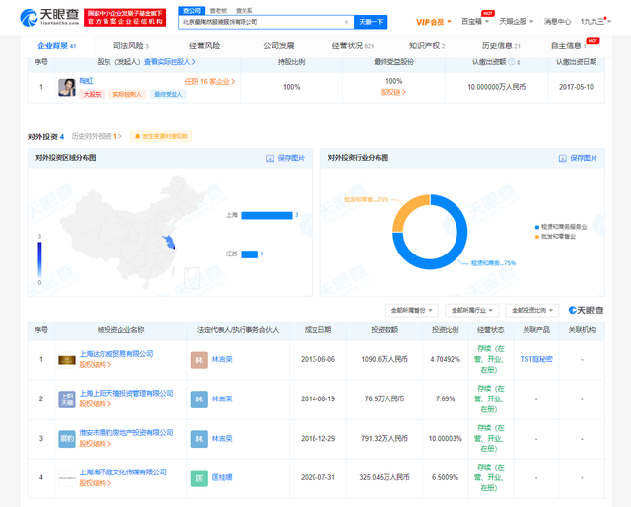The height and width of the screenshot is (507, 631).
Task: Switch to the 司法风险 tab
Action: click(130, 46)
